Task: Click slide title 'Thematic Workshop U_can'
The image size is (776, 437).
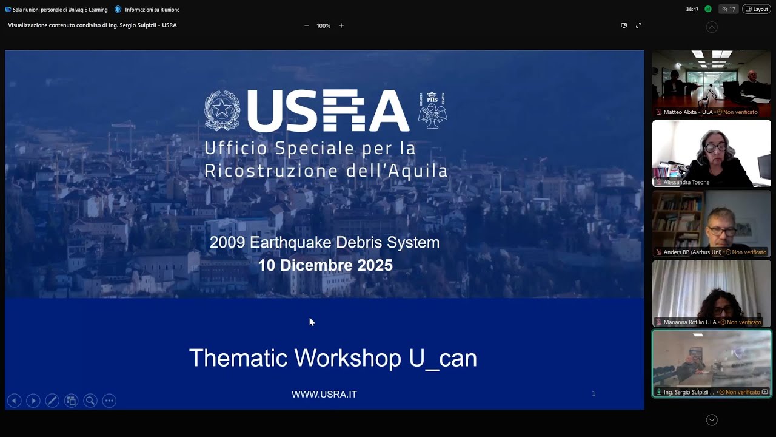Action: click(333, 358)
